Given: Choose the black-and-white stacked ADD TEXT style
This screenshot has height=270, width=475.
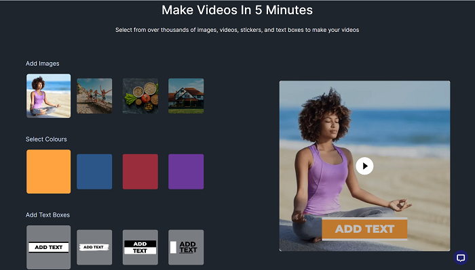Looking at the screenshot, I should tap(140, 247).
